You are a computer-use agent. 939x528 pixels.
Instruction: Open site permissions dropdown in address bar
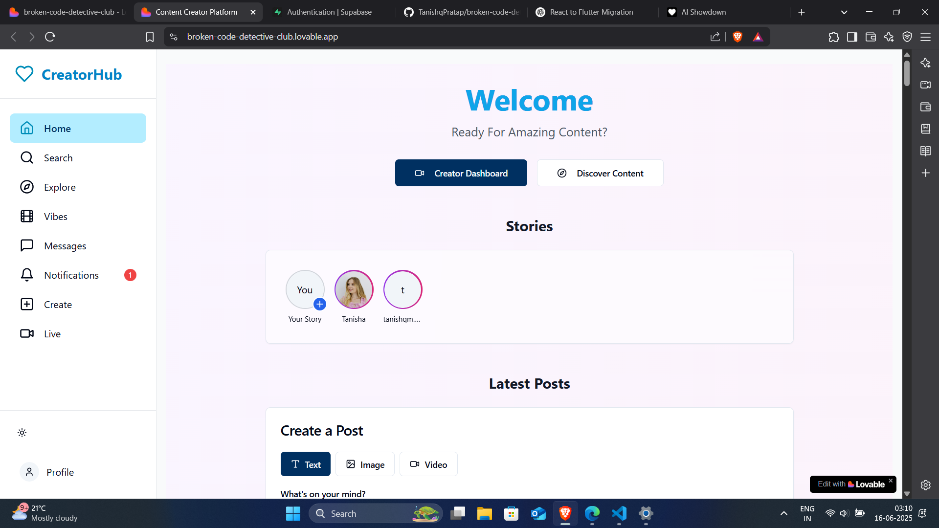coord(173,36)
